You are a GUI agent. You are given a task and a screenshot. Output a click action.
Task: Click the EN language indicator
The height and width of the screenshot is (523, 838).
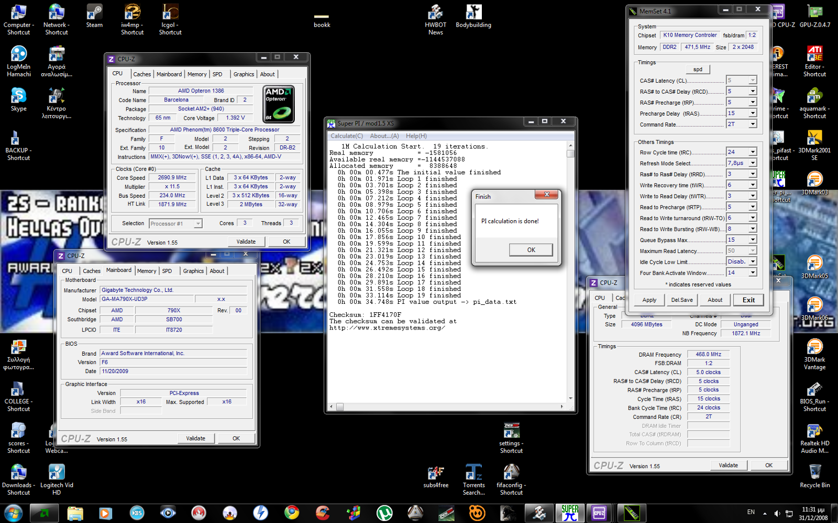[x=751, y=512]
